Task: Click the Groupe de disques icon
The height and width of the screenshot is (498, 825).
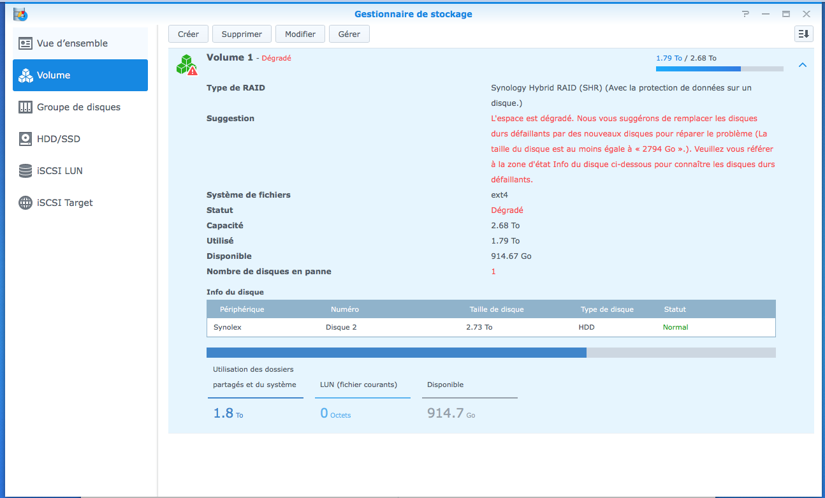Action: point(26,107)
